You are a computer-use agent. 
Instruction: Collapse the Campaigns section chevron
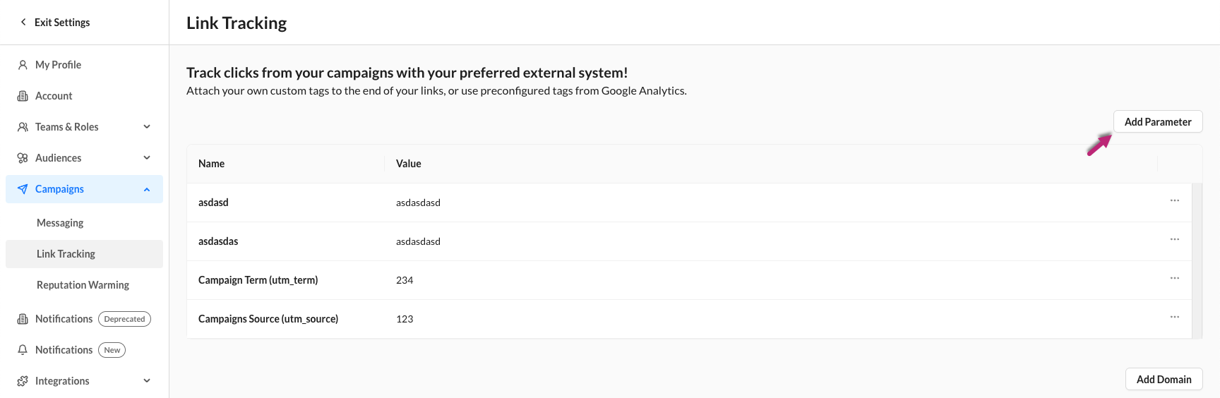147,189
